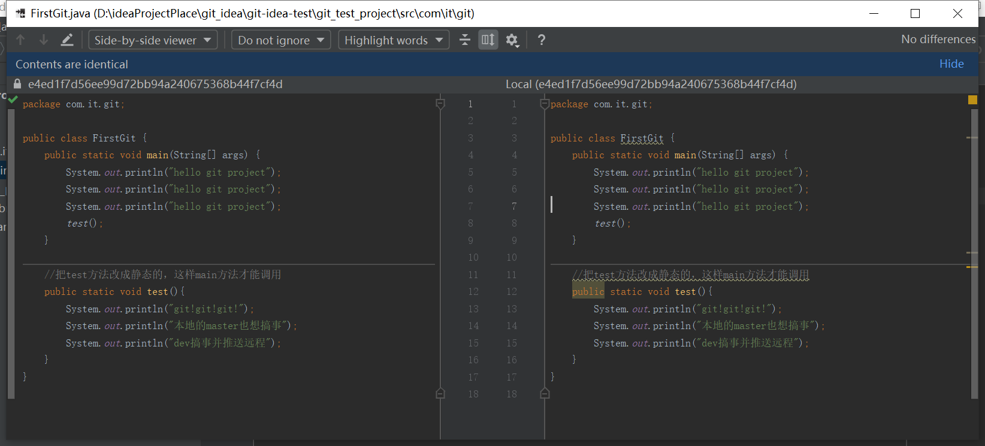Close the FirstGit.java diff window
This screenshot has height=446, width=985.
(957, 13)
